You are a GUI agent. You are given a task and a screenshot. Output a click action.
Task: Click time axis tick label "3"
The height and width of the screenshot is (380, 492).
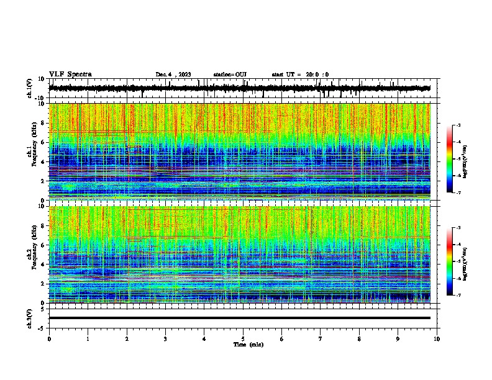click(x=165, y=339)
